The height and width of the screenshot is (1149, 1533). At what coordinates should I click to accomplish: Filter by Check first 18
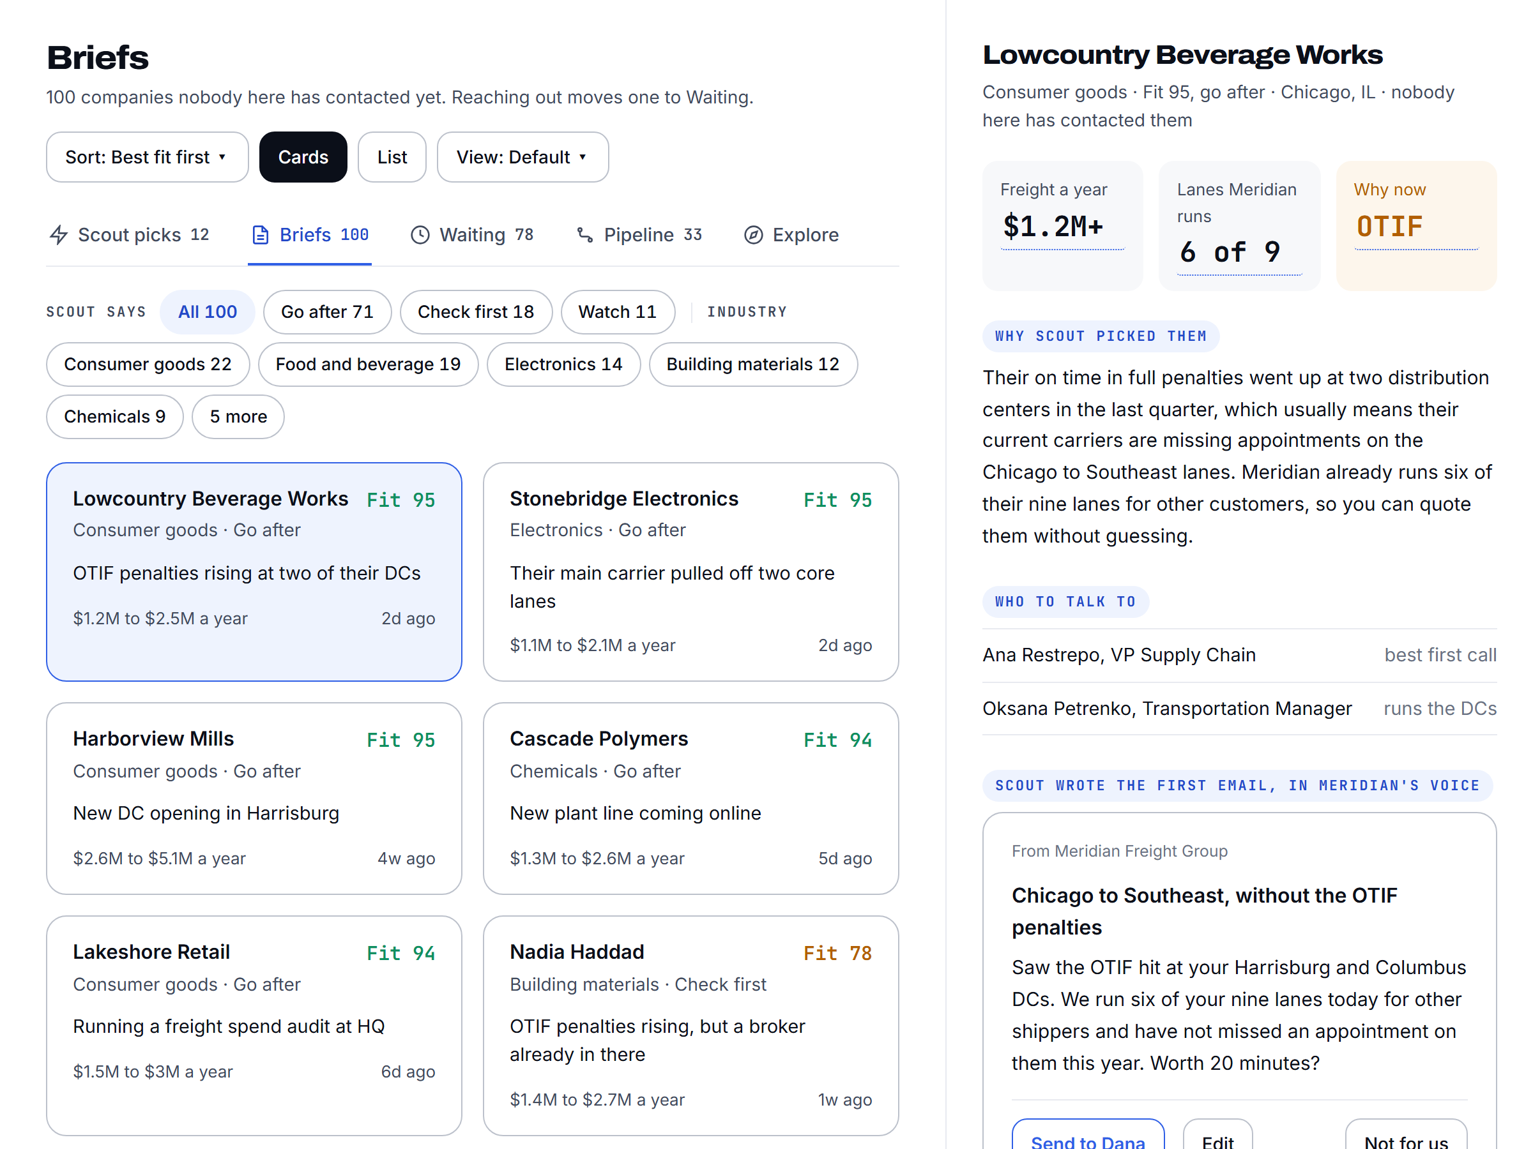(476, 312)
